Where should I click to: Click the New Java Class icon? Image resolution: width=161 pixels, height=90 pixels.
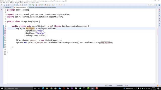tap(42, 5)
